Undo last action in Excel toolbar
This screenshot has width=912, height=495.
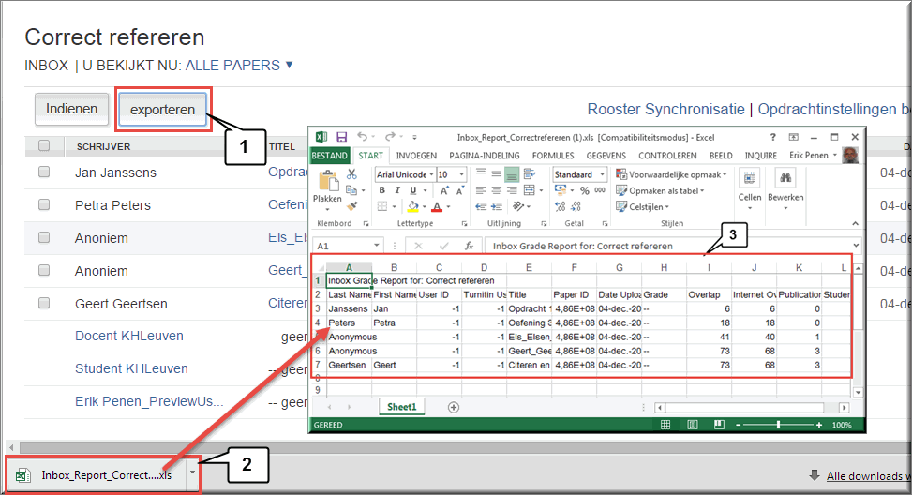pyautogui.click(x=363, y=137)
